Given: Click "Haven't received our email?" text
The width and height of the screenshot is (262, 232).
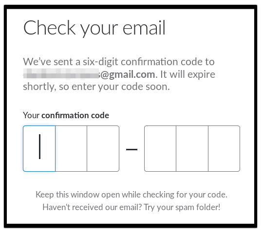Looking at the screenshot, I should pyautogui.click(x=92, y=207).
